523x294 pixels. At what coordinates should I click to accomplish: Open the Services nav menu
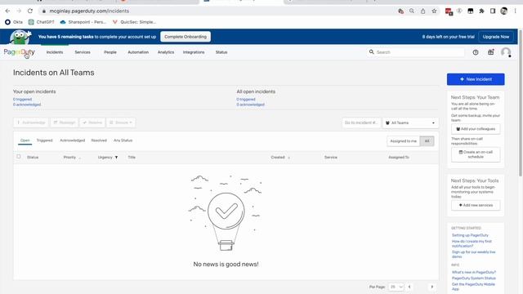pos(83,52)
